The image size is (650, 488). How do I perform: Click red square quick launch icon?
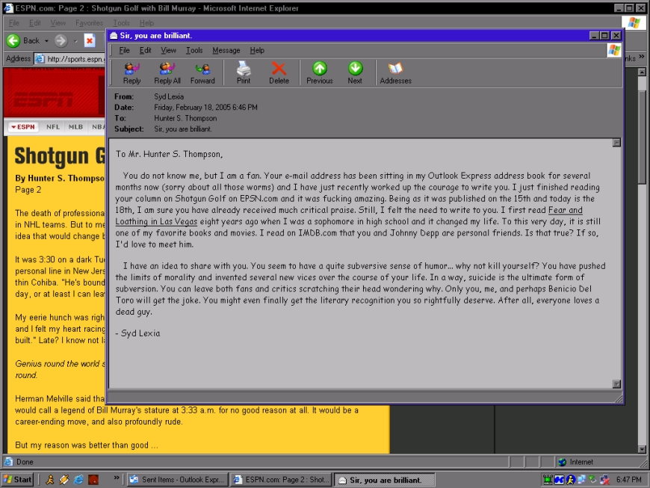point(93,480)
